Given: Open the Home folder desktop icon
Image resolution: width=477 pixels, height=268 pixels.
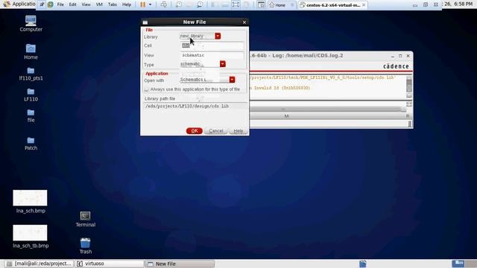Looking at the screenshot, I should tap(31, 51).
